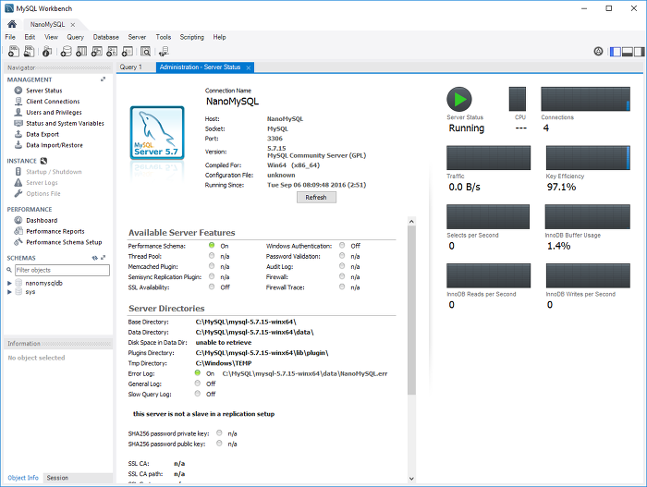Switch to the Query 1 tab
The height and width of the screenshot is (487, 647).
(x=131, y=67)
